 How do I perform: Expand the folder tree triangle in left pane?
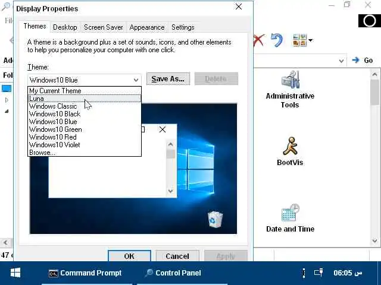[7, 100]
